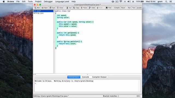This screenshot has height=98, width=175.
Task: Close the document with Close toolbar button
Action: 60,8
